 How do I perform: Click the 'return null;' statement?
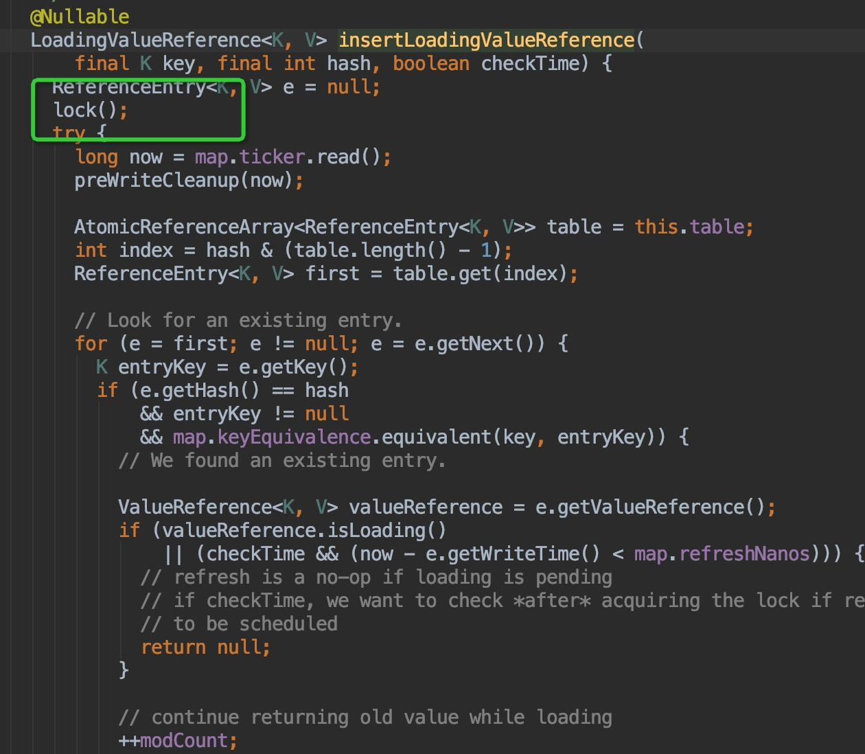[205, 647]
